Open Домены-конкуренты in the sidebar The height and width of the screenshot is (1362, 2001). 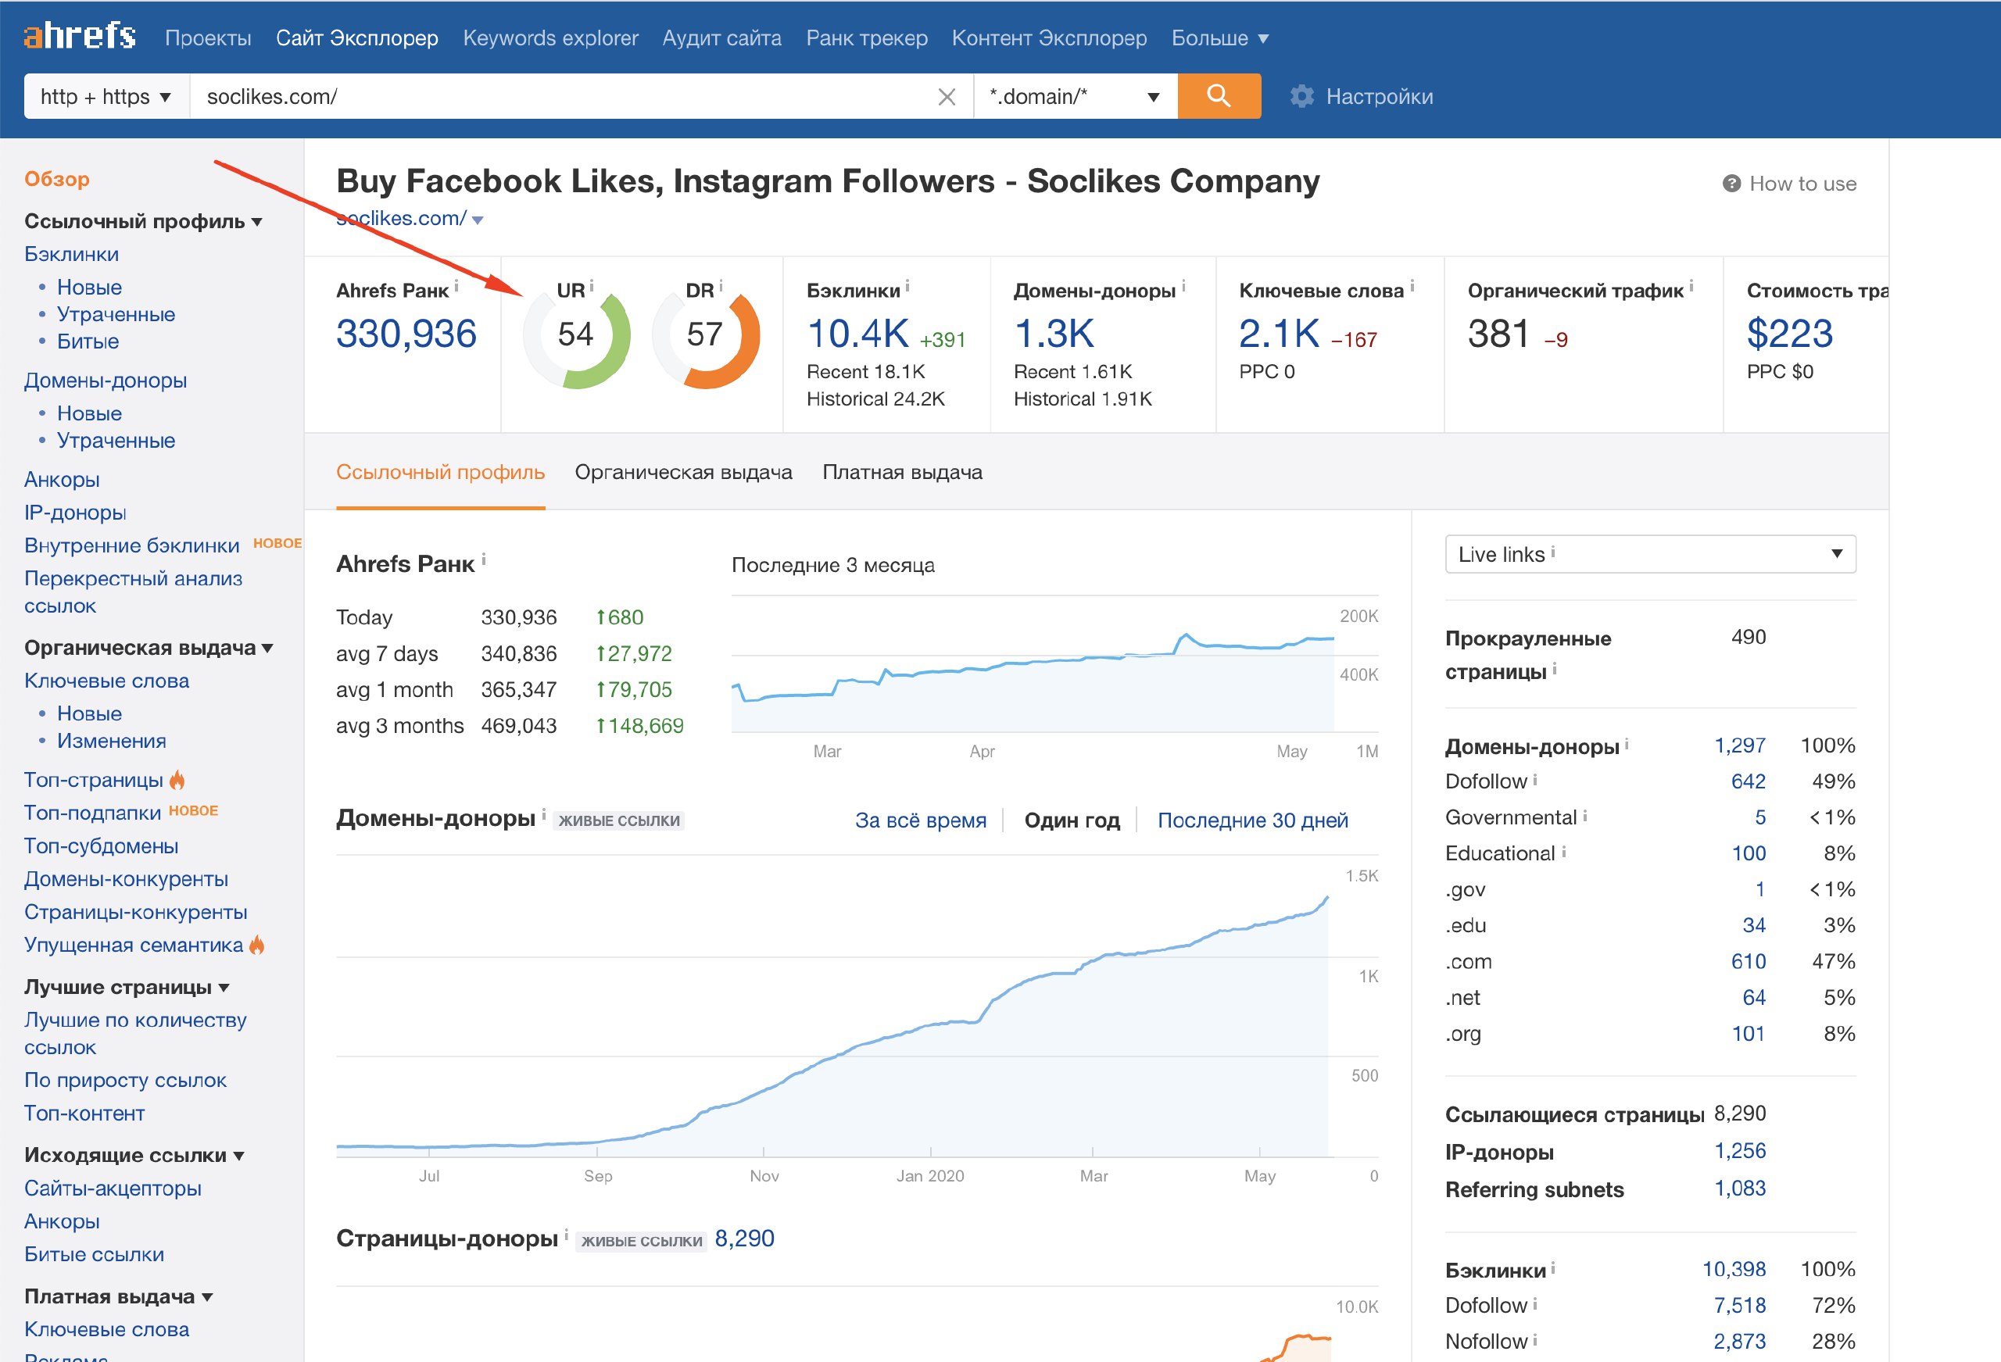pos(126,879)
